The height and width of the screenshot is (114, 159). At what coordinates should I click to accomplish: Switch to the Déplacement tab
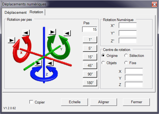[15, 12]
